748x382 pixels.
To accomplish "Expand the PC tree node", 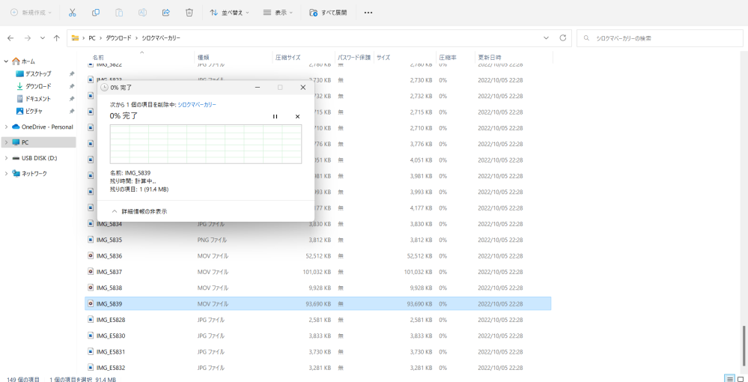I will (6, 142).
